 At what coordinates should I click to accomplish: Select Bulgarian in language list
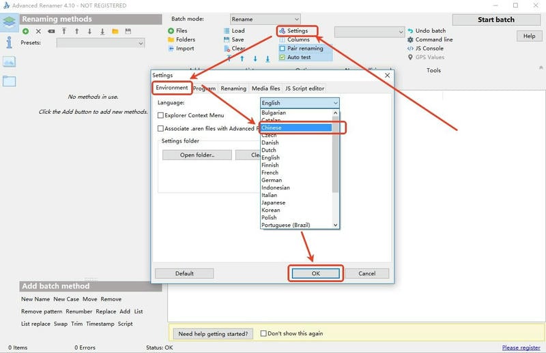296,112
